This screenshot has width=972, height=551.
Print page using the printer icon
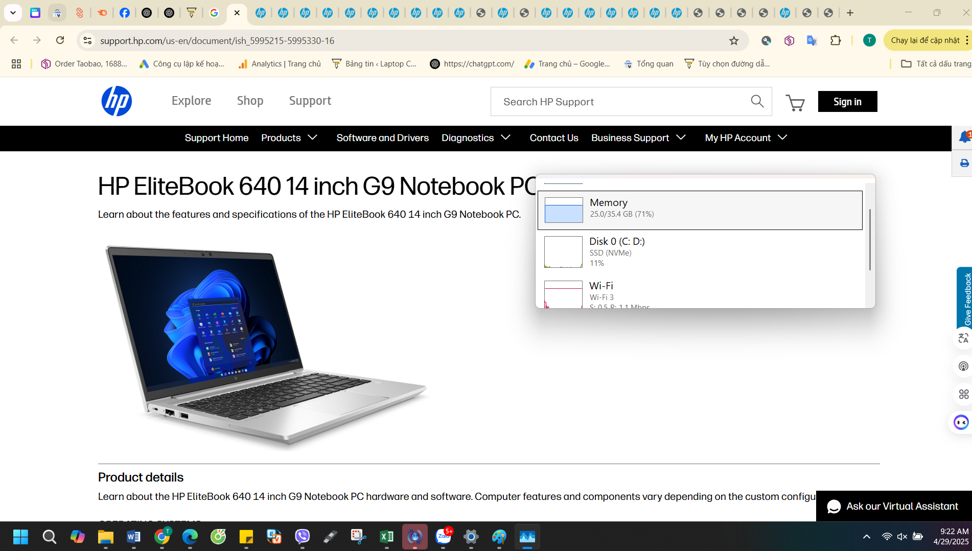pyautogui.click(x=964, y=164)
